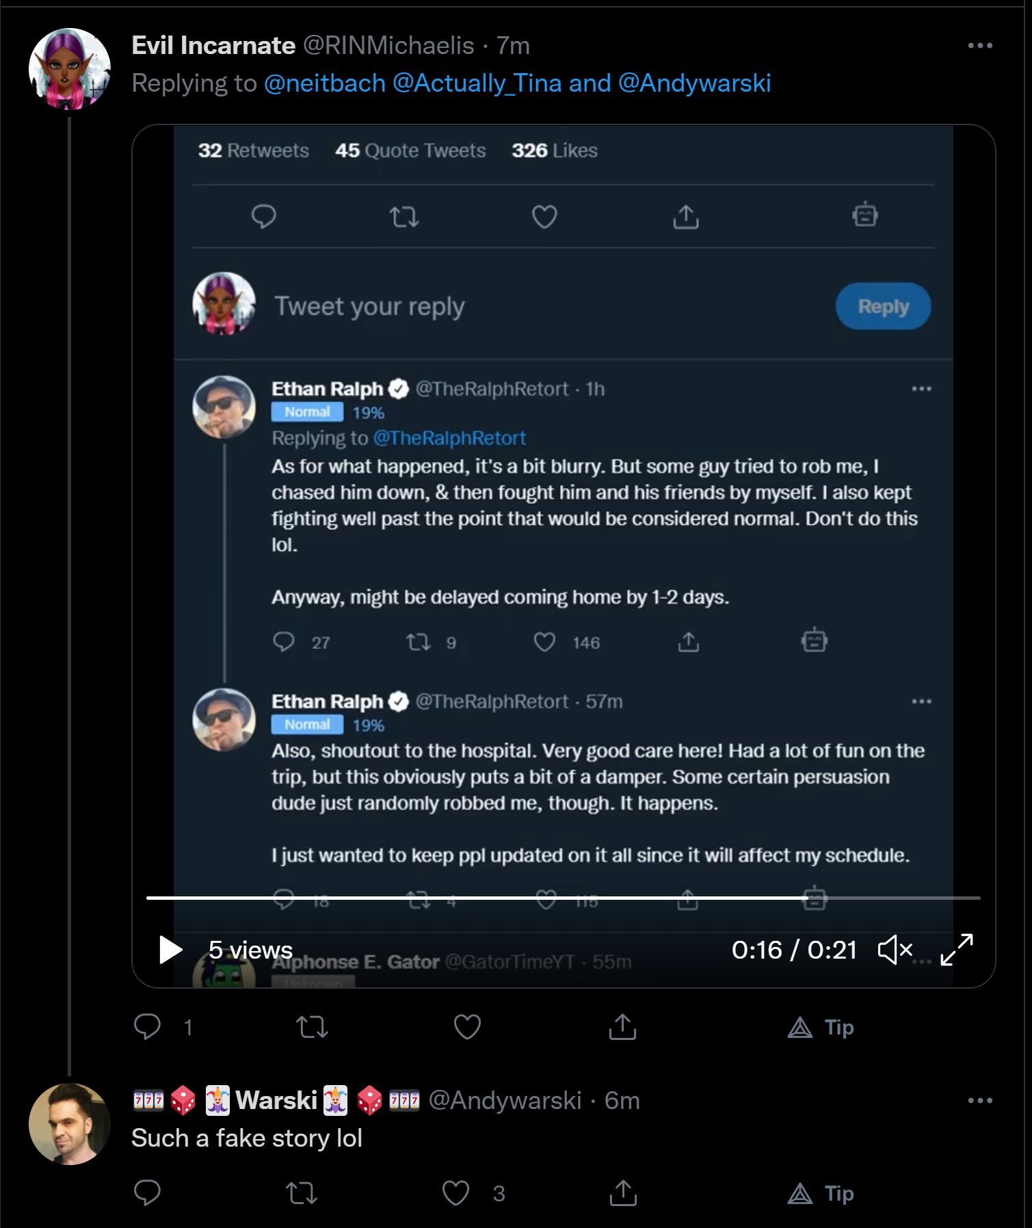
Task: Share Warski's tweet
Action: (x=622, y=1193)
